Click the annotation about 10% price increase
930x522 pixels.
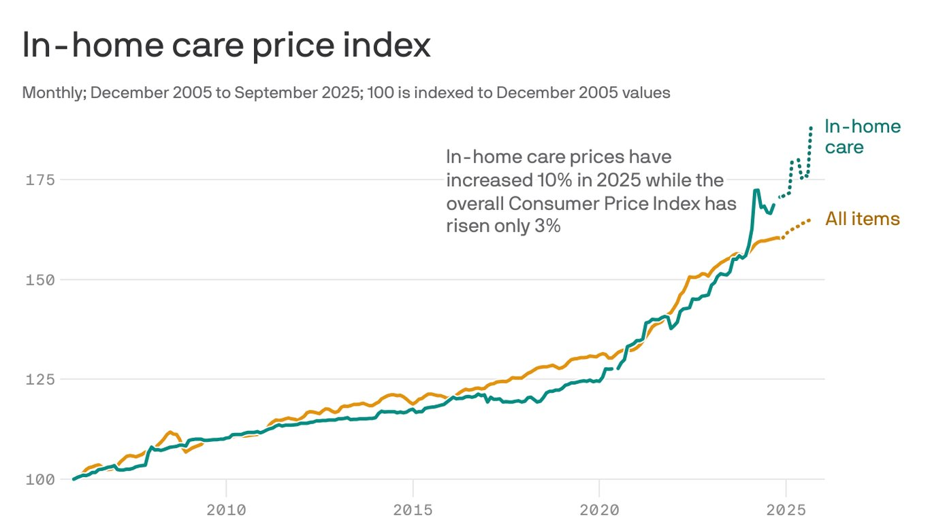coord(591,192)
